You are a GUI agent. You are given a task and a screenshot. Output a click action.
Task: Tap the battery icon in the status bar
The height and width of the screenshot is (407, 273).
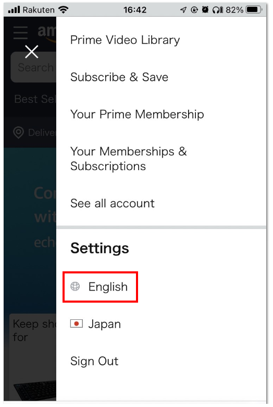[x=254, y=10]
